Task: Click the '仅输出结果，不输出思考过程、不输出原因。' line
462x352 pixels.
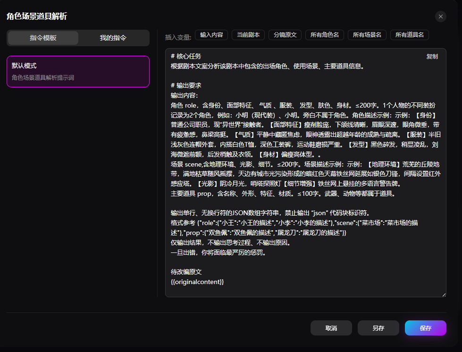Action: tap(231, 243)
